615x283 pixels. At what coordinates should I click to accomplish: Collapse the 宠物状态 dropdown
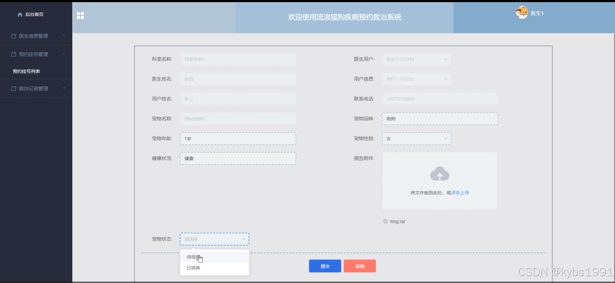[x=215, y=239]
